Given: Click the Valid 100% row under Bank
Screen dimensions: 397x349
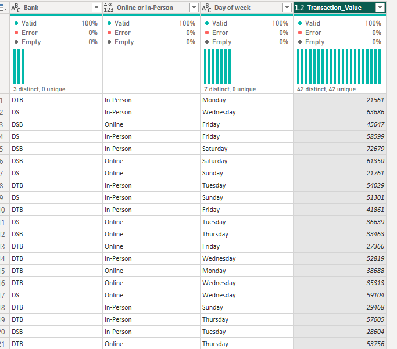Looking at the screenshot, I should point(56,23).
